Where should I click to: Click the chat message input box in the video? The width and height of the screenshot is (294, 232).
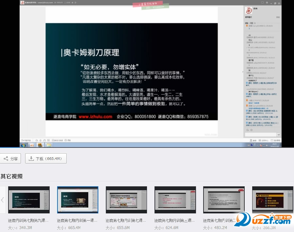point(260,134)
